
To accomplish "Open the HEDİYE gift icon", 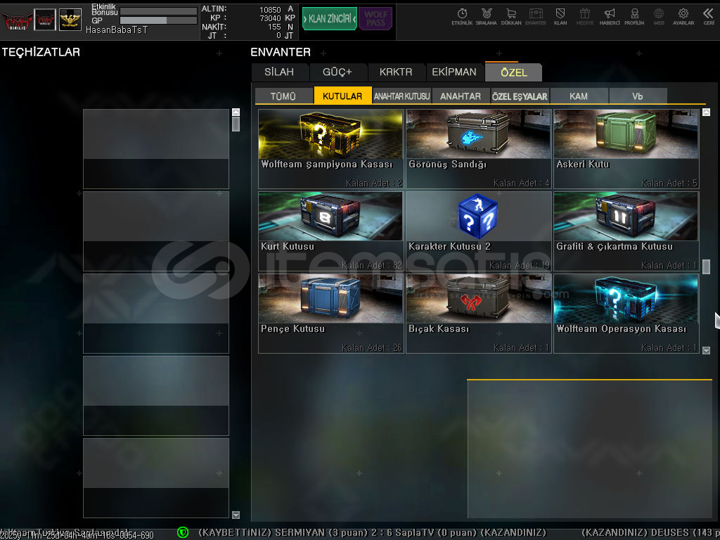I will click(585, 17).
